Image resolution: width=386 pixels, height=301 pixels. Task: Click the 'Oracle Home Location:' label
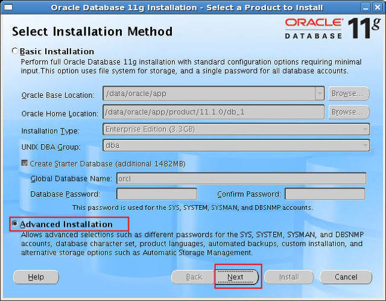(x=60, y=114)
